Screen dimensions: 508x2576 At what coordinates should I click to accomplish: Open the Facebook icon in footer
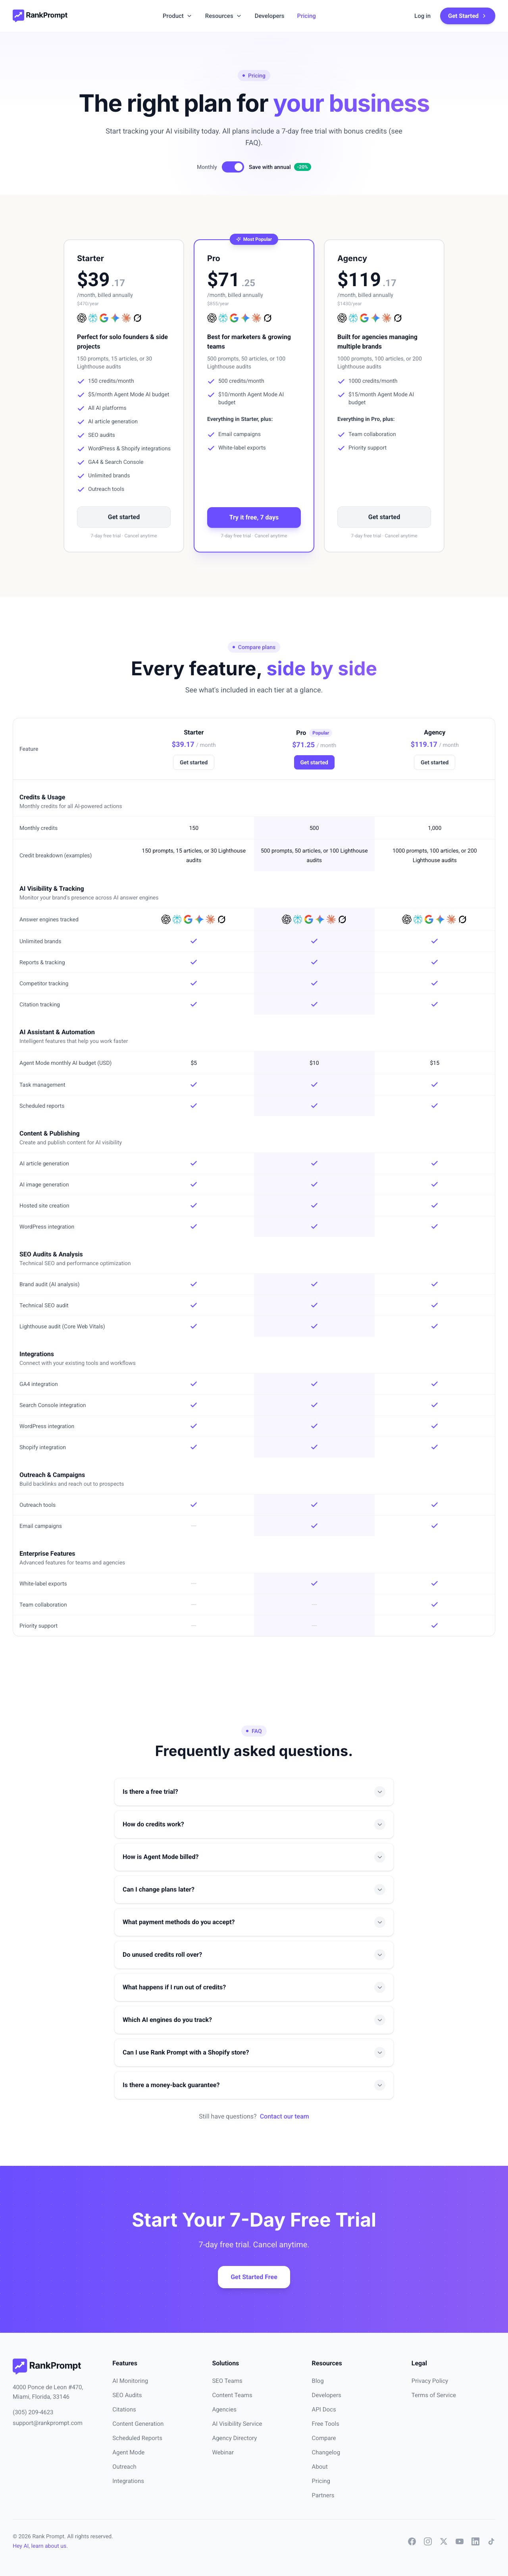[412, 2541]
